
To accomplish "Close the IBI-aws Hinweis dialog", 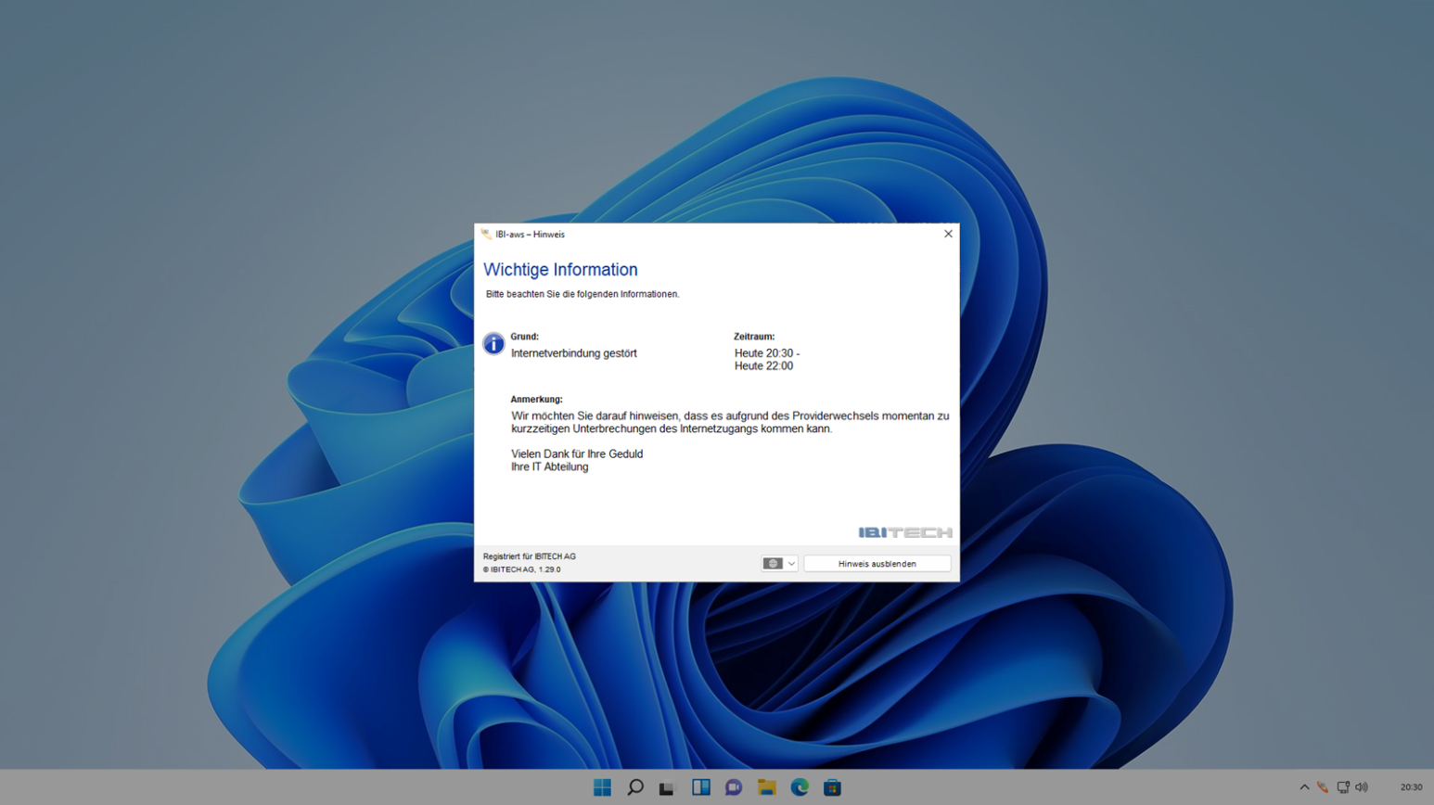I will pyautogui.click(x=948, y=234).
